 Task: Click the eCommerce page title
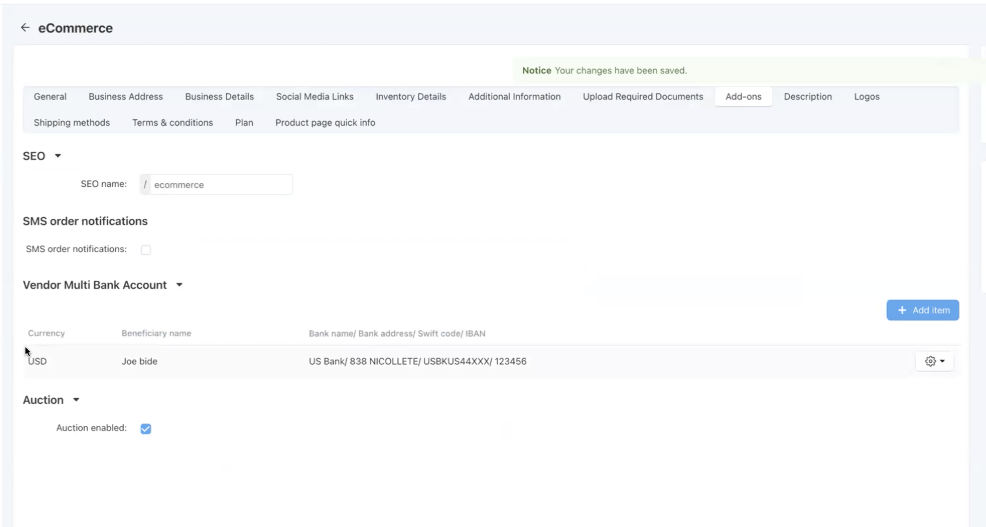[x=76, y=28]
